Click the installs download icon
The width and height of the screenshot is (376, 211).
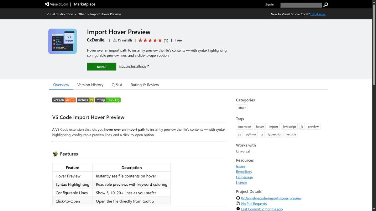click(115, 40)
